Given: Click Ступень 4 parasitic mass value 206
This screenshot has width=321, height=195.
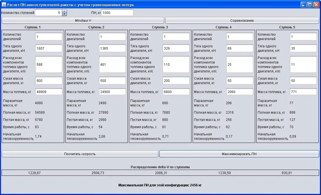Looking at the screenshot, I should click(229, 103).
